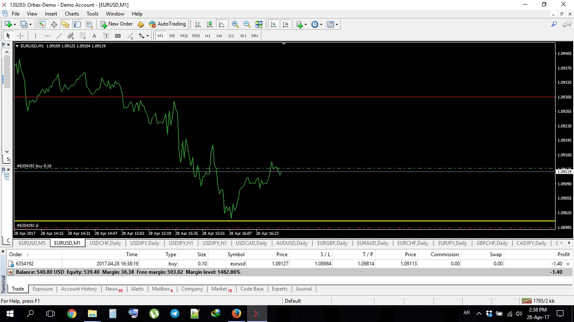Close order 6354192 using the row's X
This screenshot has width=574, height=322.
(x=568, y=264)
